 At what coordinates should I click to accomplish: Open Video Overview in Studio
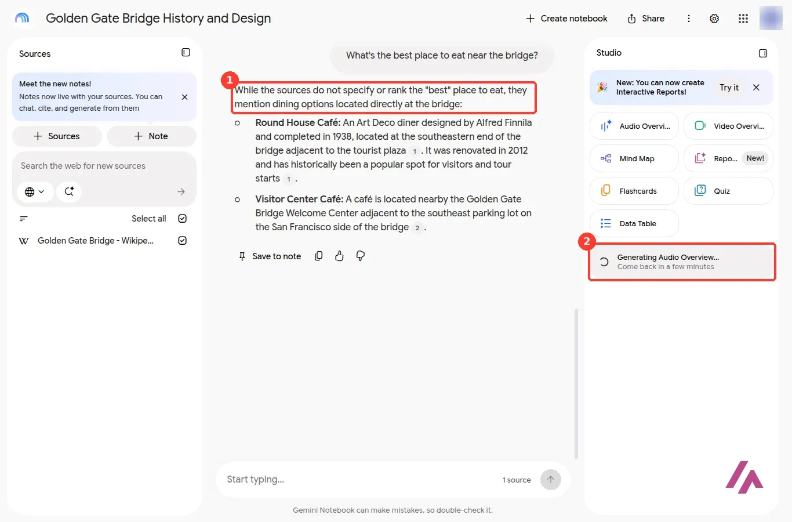[x=728, y=126]
